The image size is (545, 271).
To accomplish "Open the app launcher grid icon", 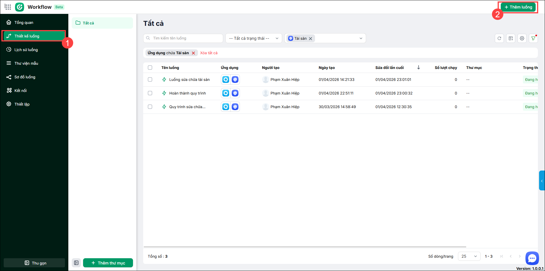I will tap(8, 7).
